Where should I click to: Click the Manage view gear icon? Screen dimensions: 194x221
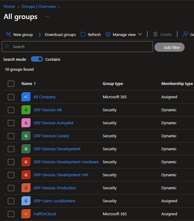(108, 34)
